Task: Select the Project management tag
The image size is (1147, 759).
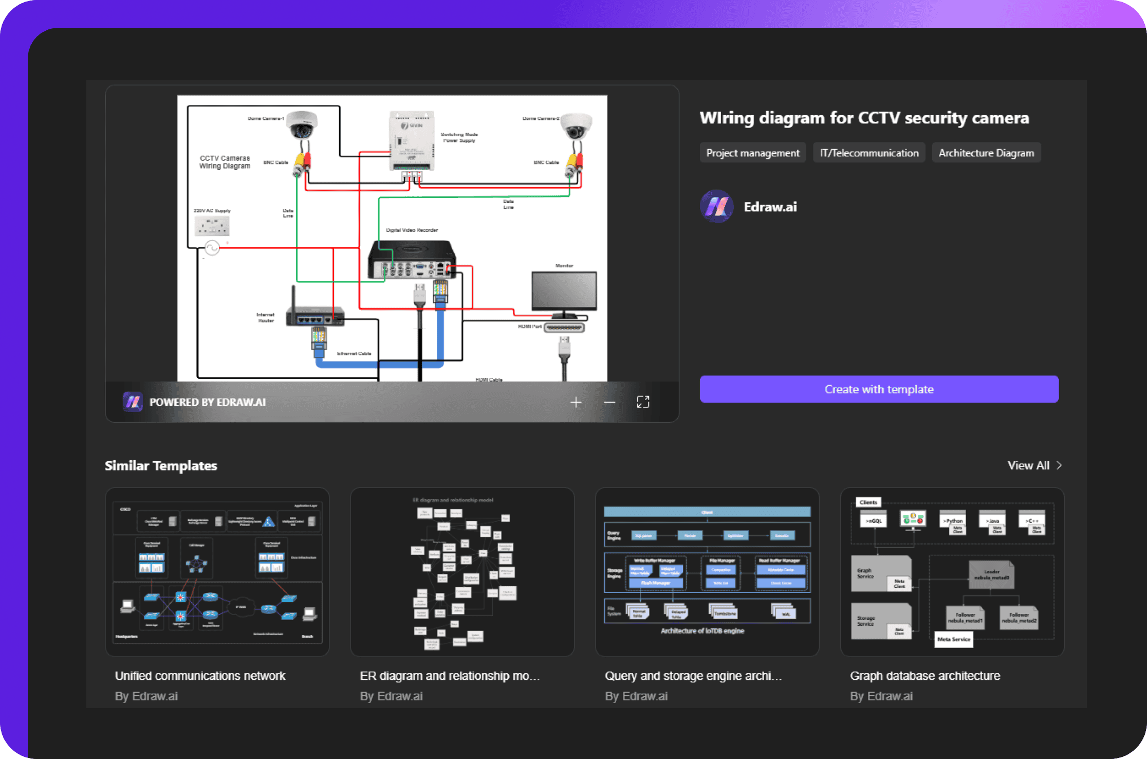Action: coord(753,153)
